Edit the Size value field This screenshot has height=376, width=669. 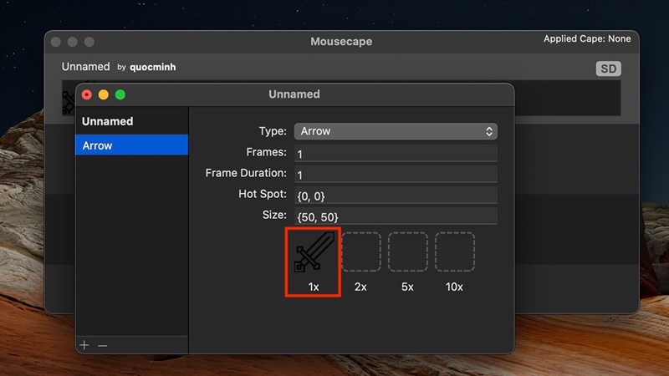click(396, 216)
